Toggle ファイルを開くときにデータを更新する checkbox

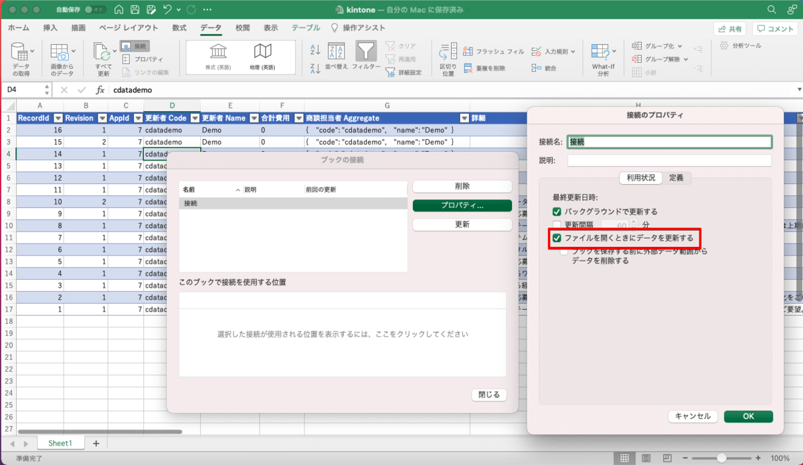point(557,238)
